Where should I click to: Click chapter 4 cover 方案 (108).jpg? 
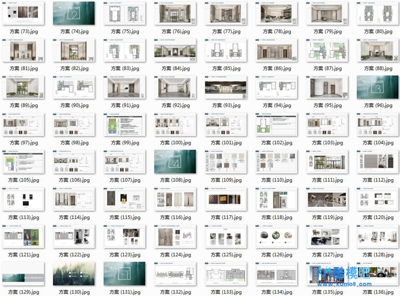[x=175, y=162]
